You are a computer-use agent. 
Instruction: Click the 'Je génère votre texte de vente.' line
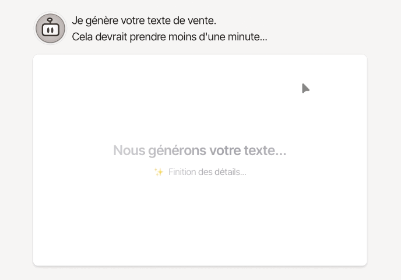pos(144,21)
